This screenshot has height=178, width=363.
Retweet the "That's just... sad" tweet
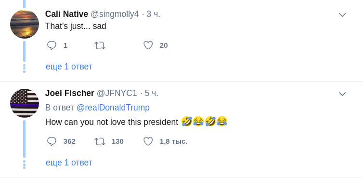coord(100,45)
